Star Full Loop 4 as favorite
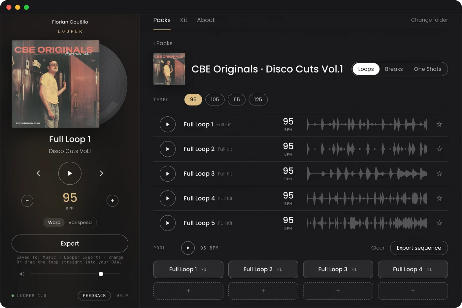 439,199
